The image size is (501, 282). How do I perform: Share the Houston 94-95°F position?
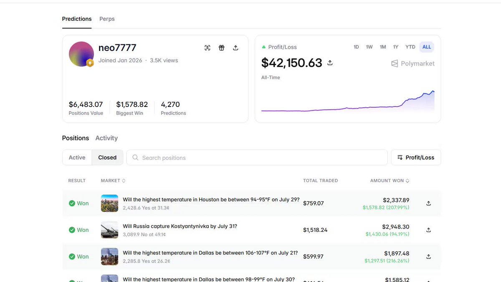[428, 203]
